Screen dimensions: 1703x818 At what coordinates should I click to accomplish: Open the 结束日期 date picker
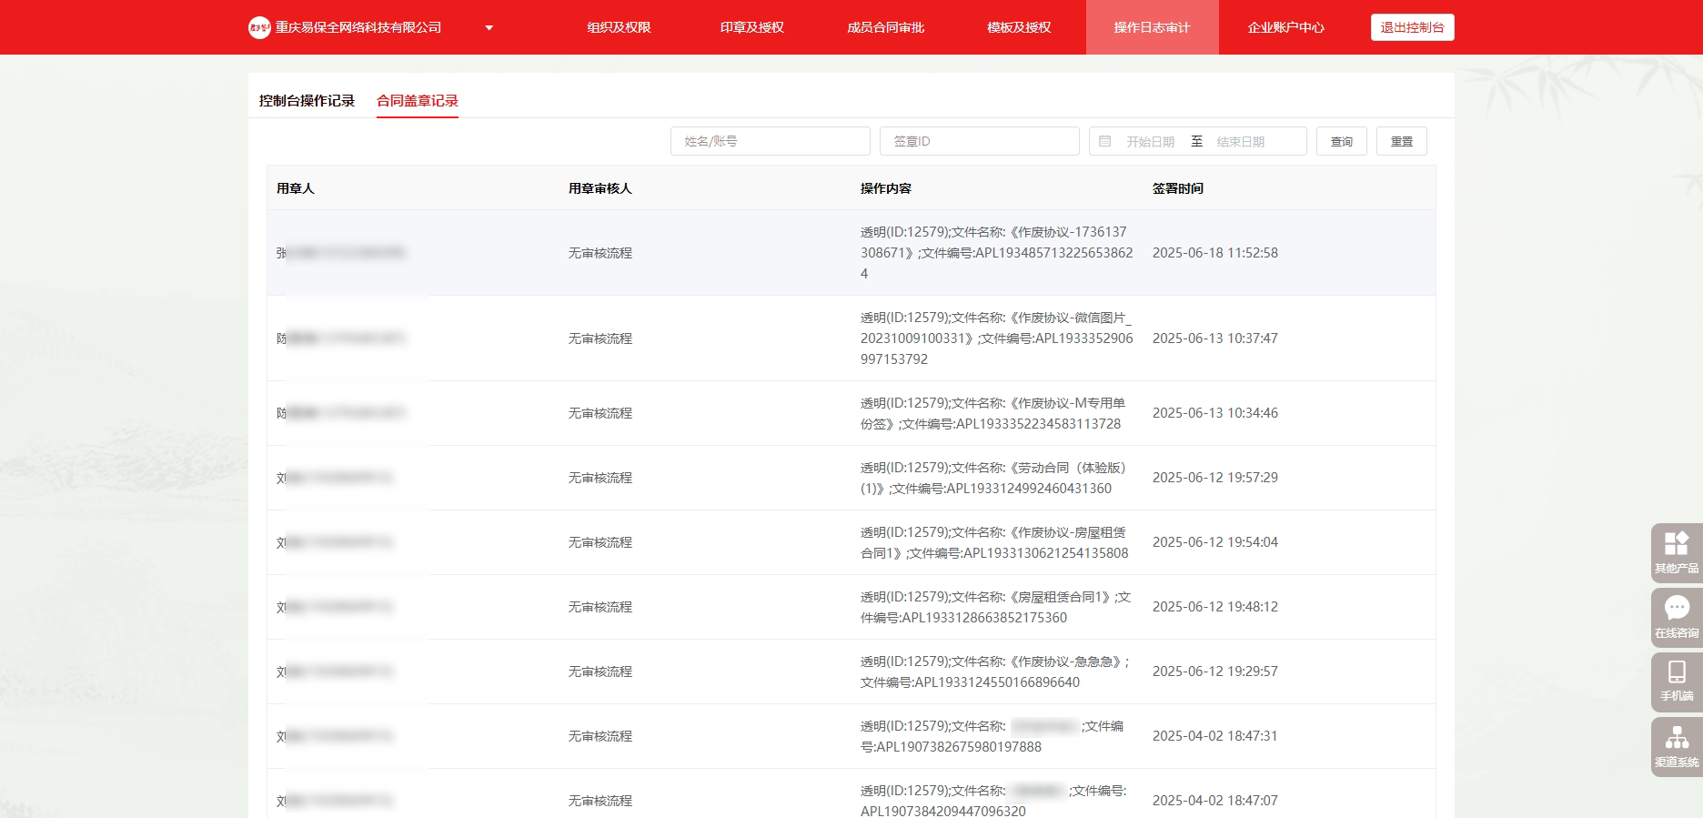click(1240, 142)
